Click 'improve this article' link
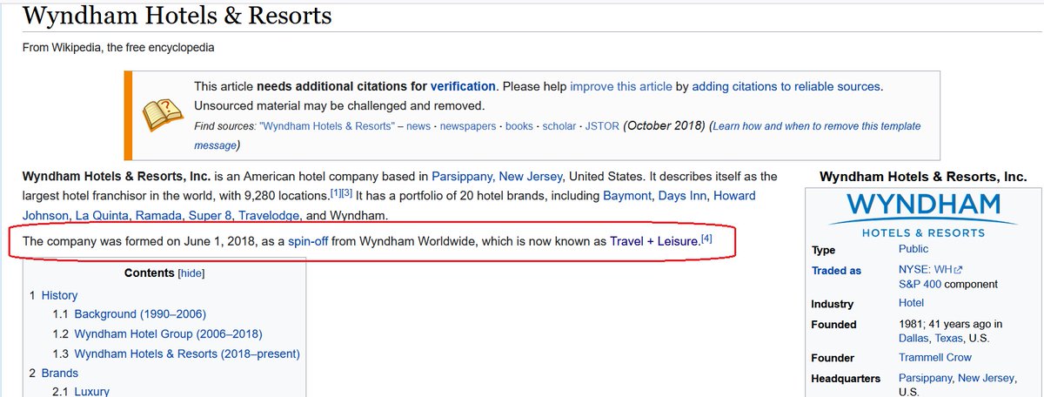Image resolution: width=1044 pixels, height=397 pixels. click(620, 86)
